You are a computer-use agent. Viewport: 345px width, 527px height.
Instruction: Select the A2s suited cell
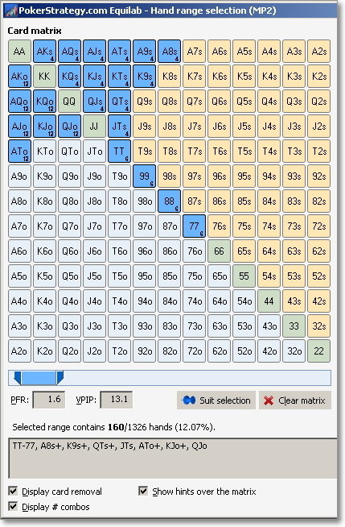[318, 52]
